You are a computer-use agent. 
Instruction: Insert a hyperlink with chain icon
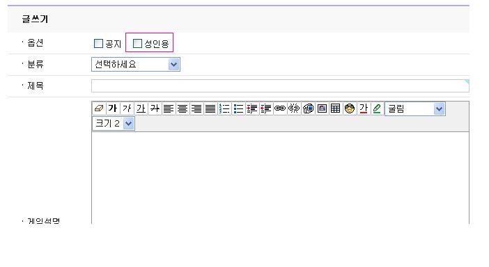click(x=280, y=108)
